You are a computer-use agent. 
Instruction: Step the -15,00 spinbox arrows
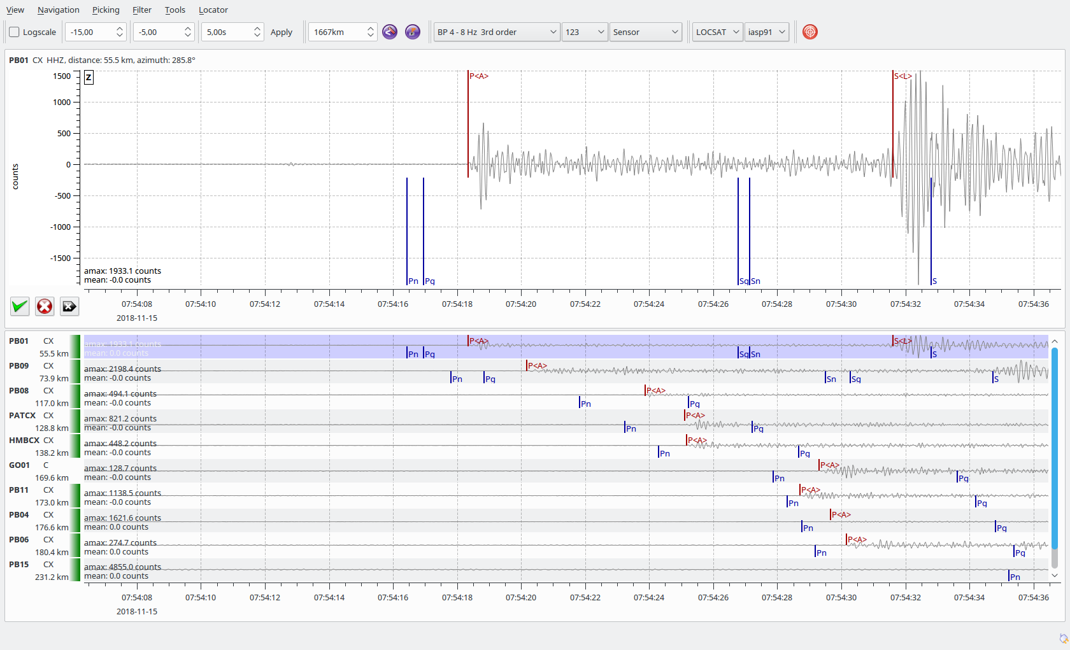[x=120, y=32]
